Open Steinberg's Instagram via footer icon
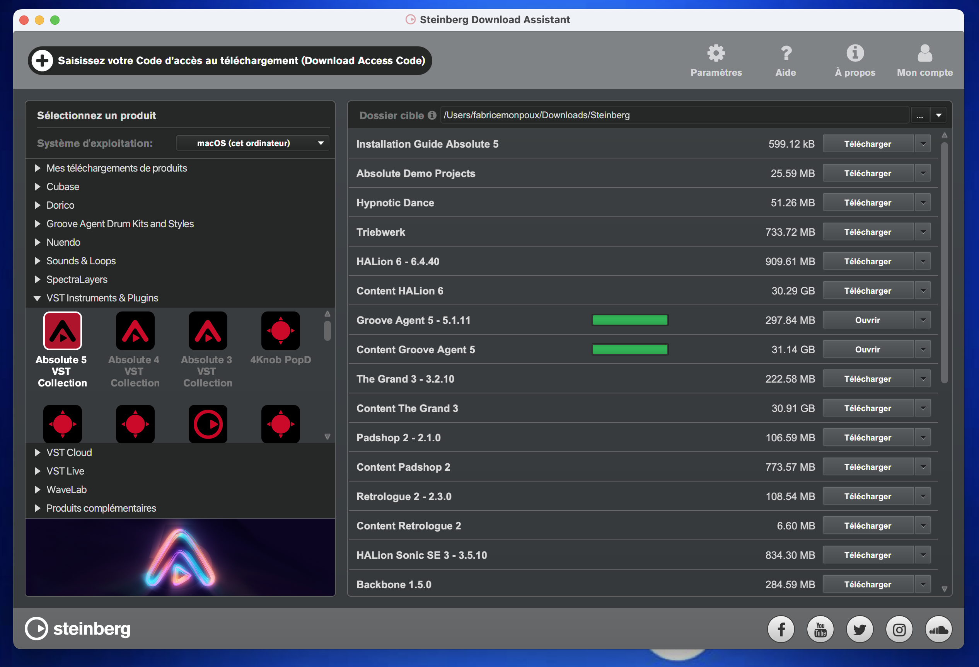Screen dimensions: 979x667 [x=899, y=629]
